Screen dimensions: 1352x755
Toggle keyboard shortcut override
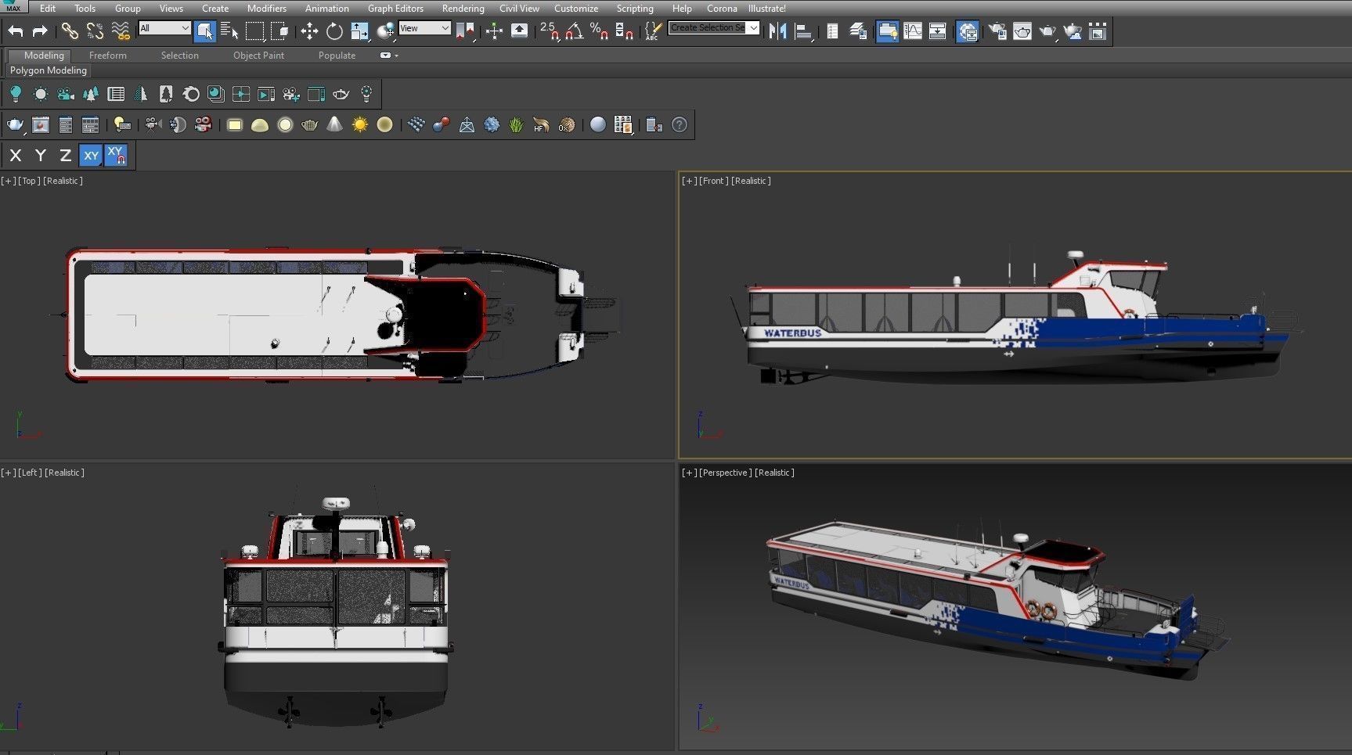pyautogui.click(x=519, y=31)
